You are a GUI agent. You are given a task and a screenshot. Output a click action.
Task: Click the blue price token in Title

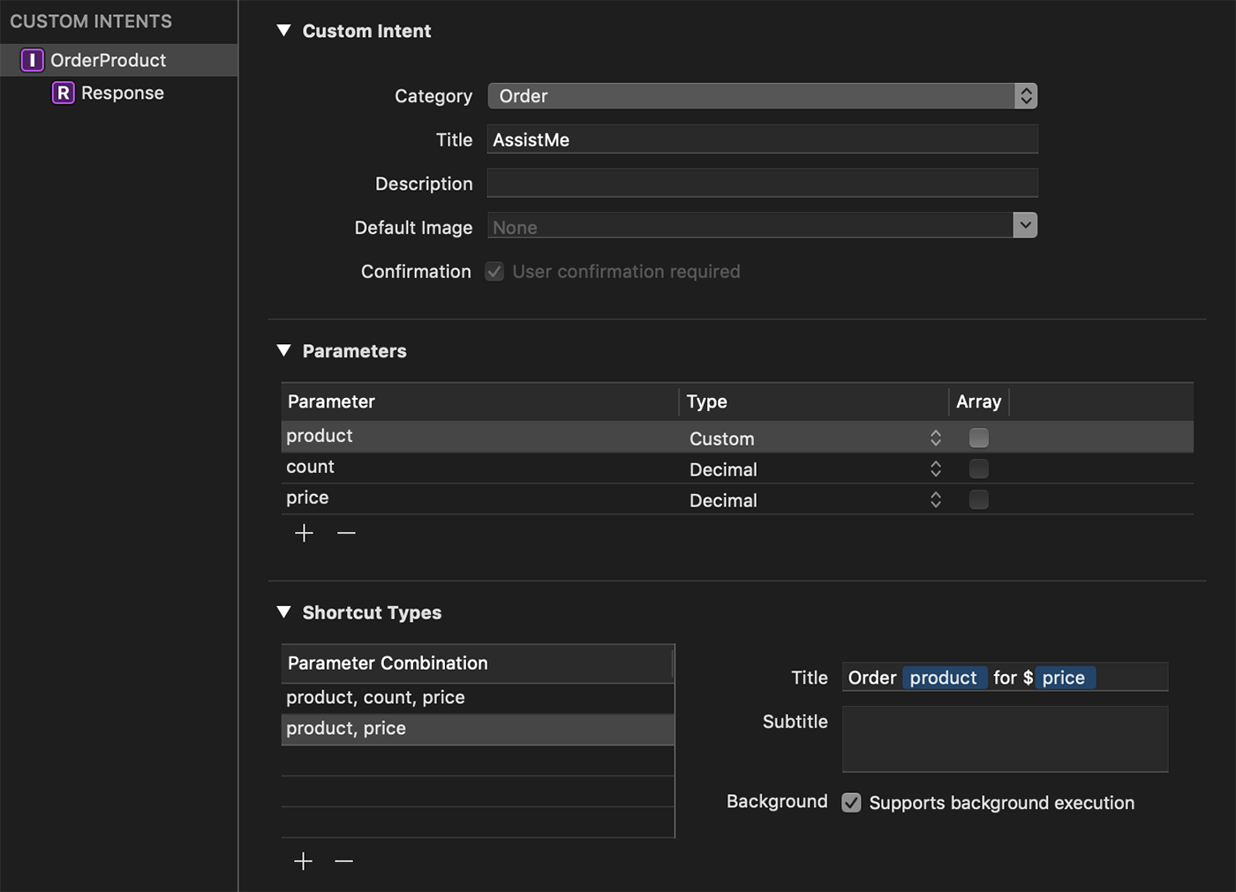pyautogui.click(x=1064, y=678)
